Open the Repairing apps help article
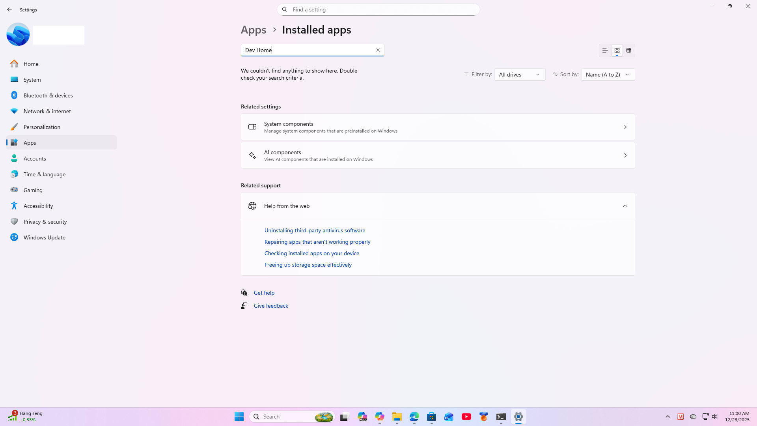Image resolution: width=757 pixels, height=426 pixels. tap(317, 242)
